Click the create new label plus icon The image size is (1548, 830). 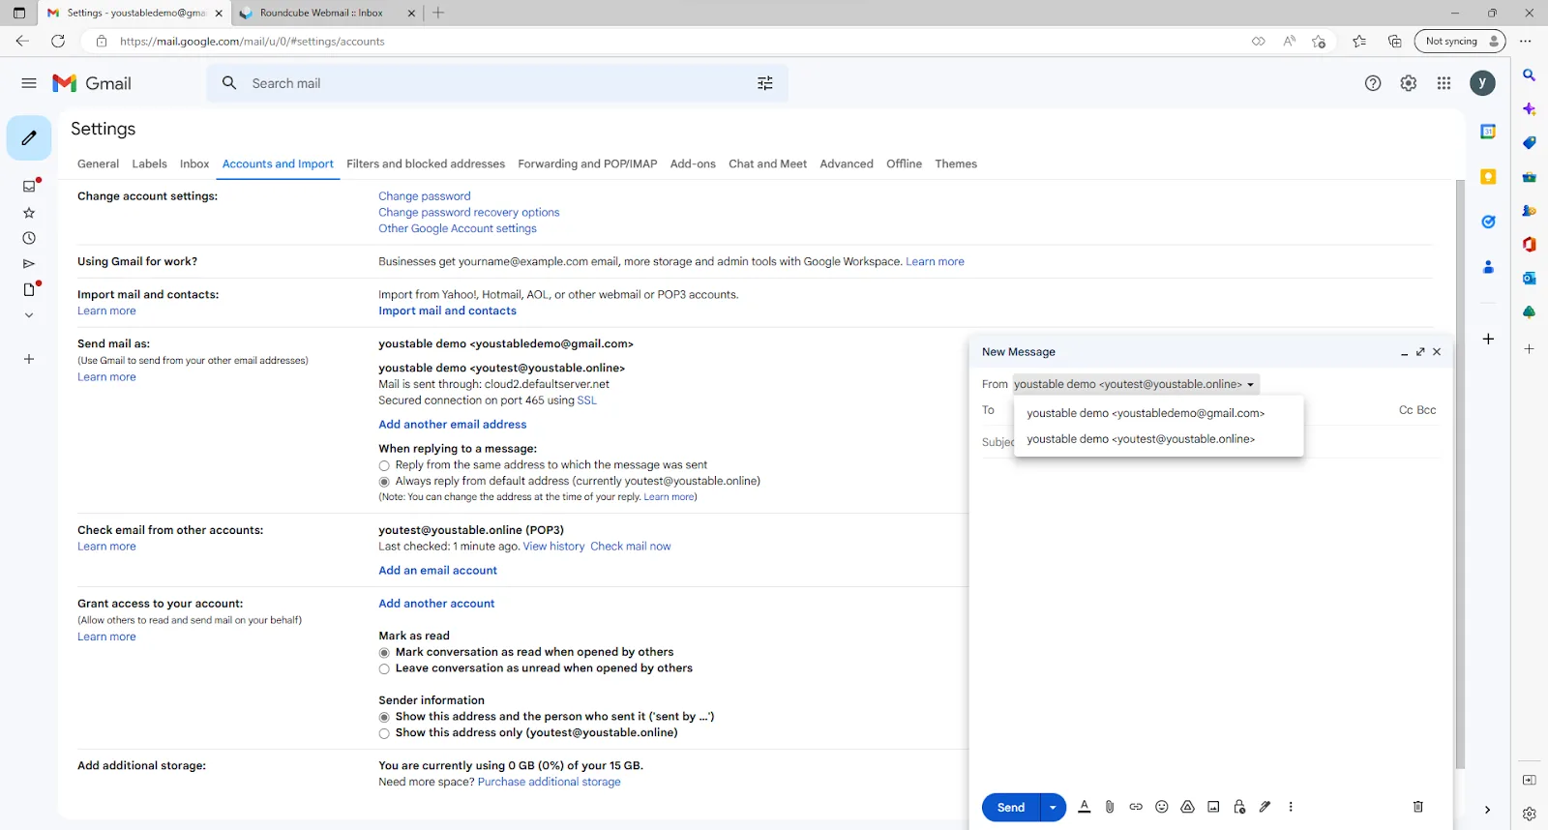29,359
